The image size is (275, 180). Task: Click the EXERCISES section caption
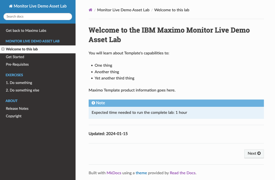pyautogui.click(x=14, y=75)
